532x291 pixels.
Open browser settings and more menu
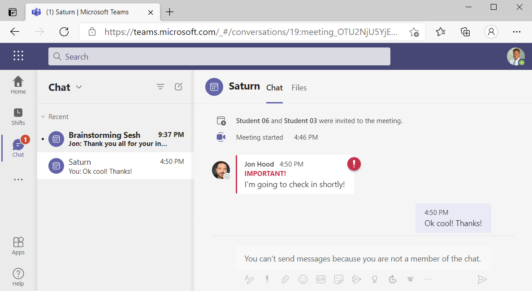click(x=516, y=32)
